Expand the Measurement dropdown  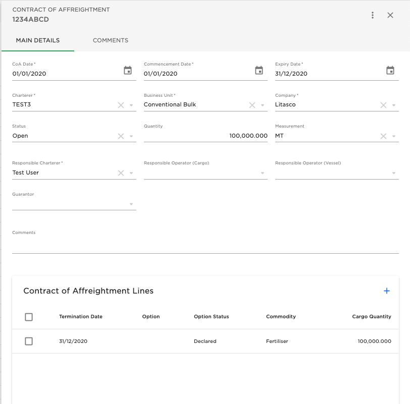tap(394, 136)
